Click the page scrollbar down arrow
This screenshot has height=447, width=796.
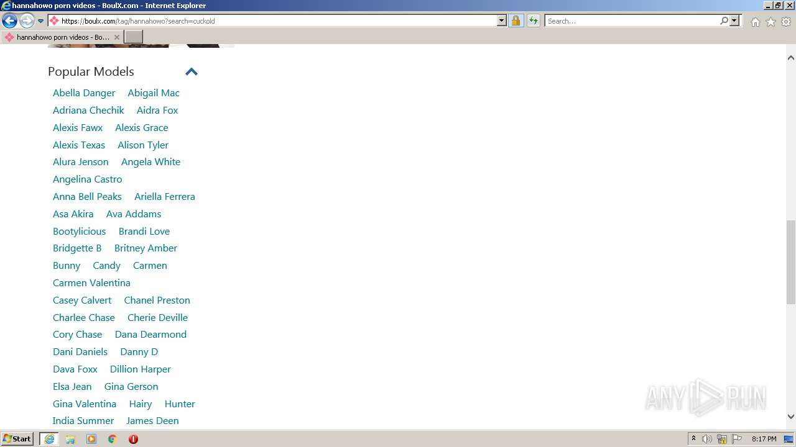[x=791, y=417]
